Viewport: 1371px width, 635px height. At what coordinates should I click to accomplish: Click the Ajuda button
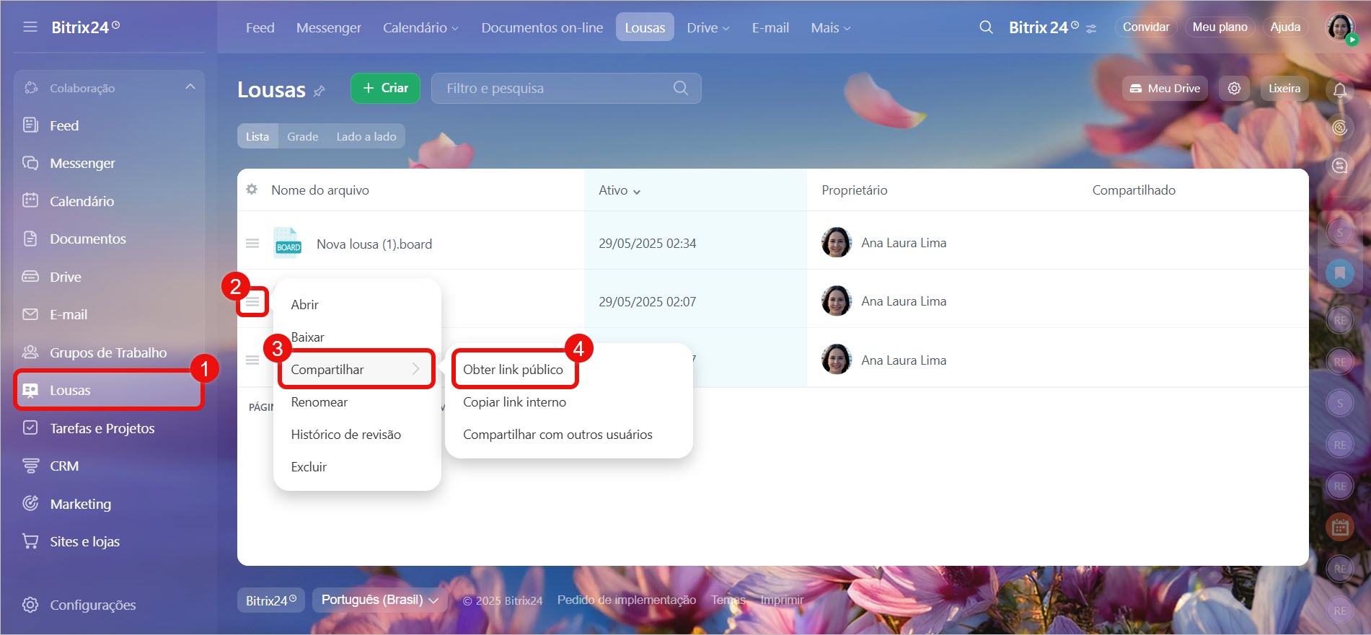(x=1285, y=27)
